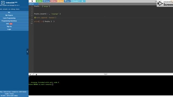The image size is (173, 97).
Task: Create a new file with the file icon
Action: pos(32,1)
